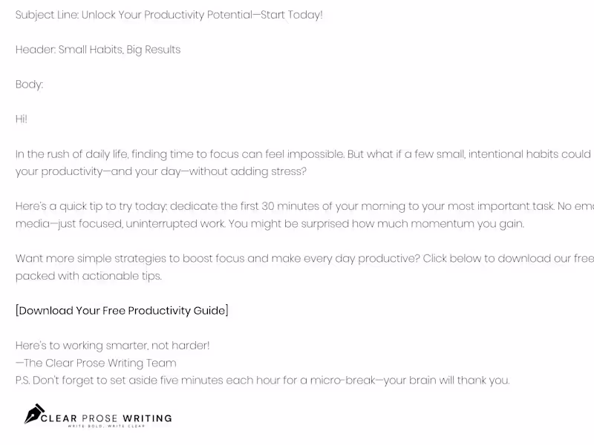Click the "—The Clear Prose Writing Team" signature
594x445 pixels.
[96, 363]
